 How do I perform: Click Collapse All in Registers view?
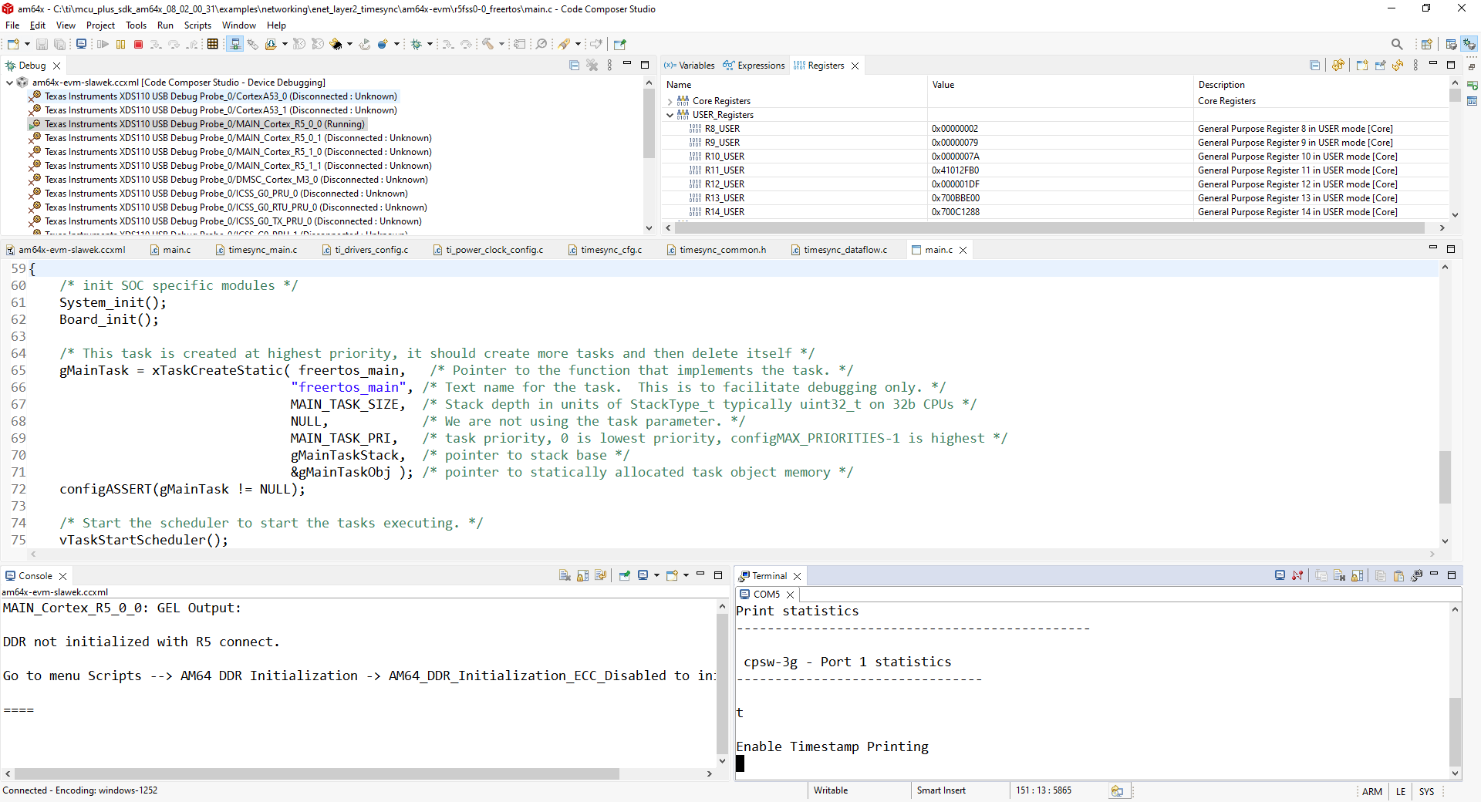(x=1314, y=66)
